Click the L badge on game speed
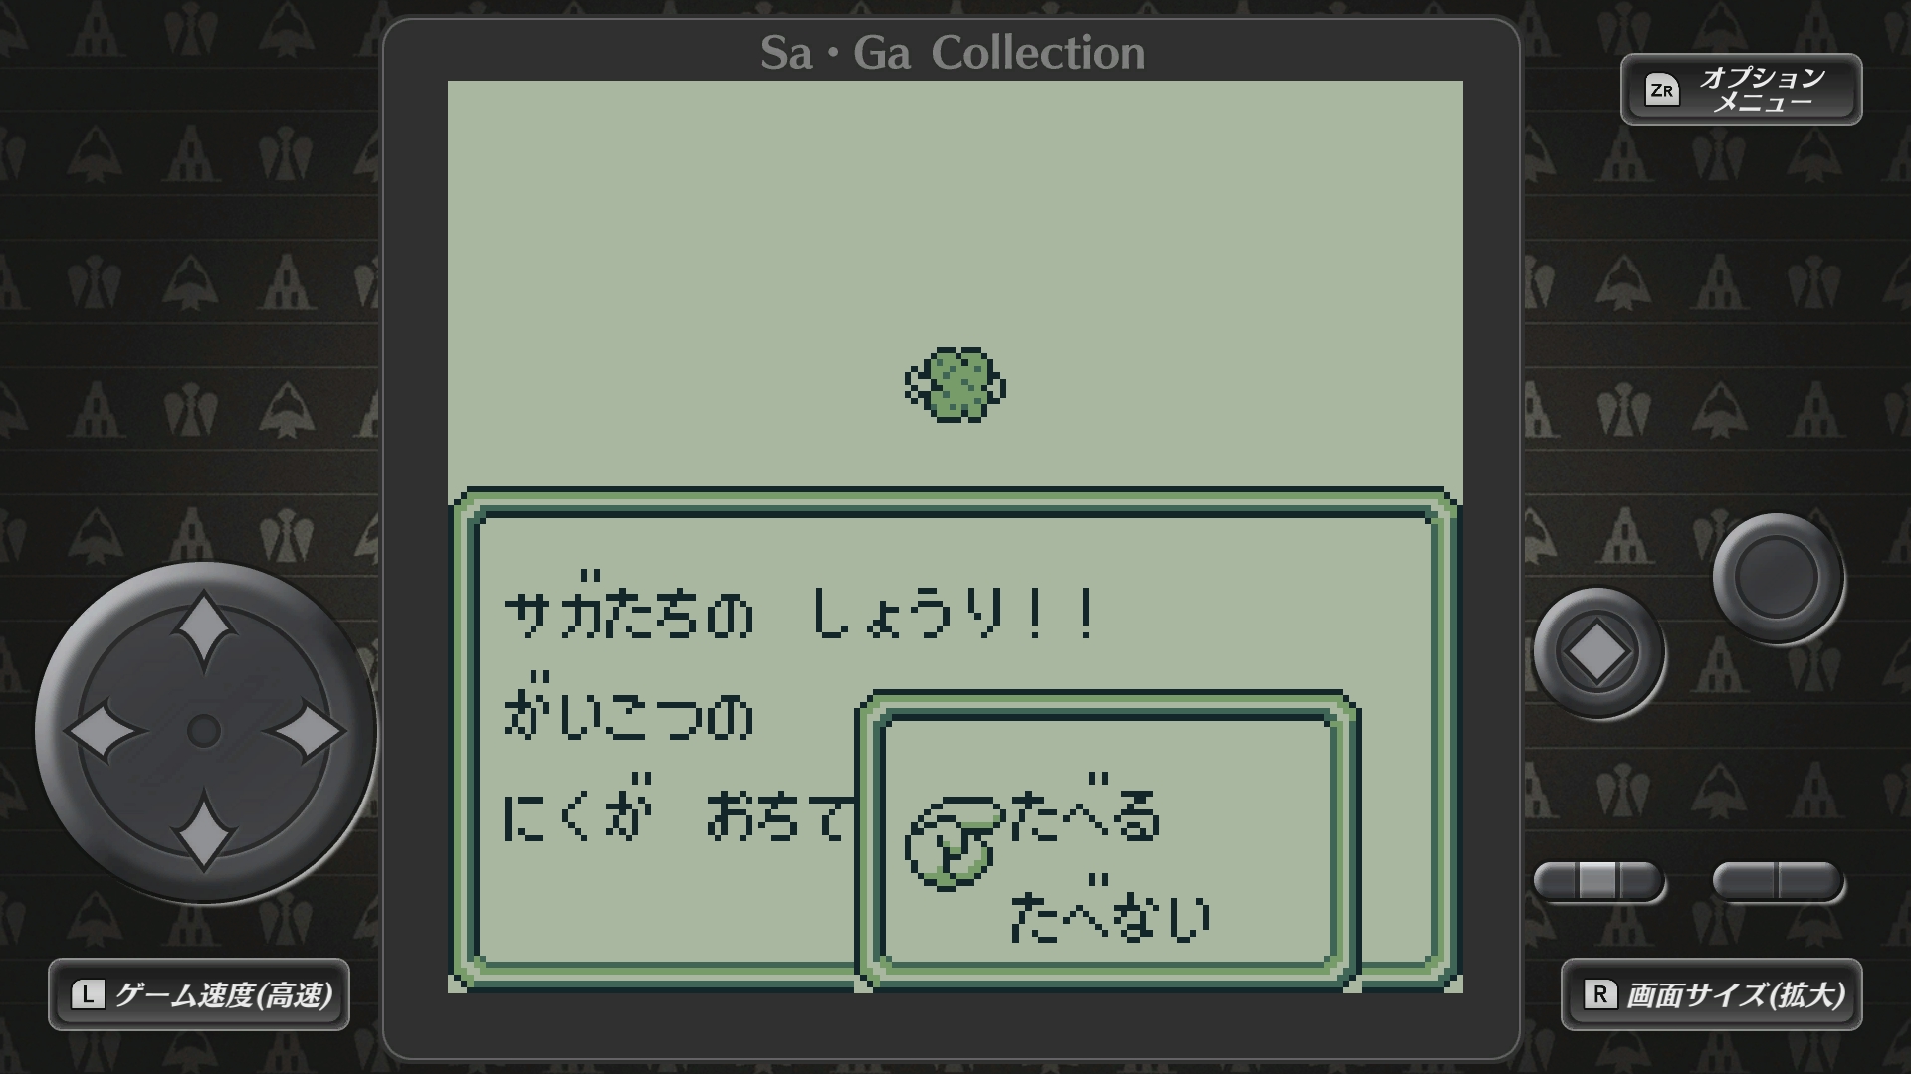The width and height of the screenshot is (1911, 1074). [88, 994]
